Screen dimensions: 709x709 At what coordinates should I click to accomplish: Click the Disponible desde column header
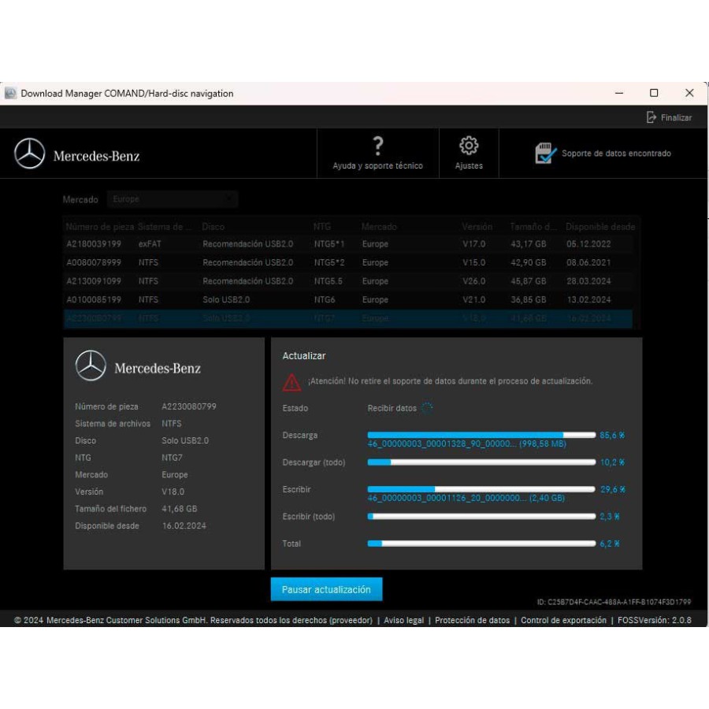601,226
